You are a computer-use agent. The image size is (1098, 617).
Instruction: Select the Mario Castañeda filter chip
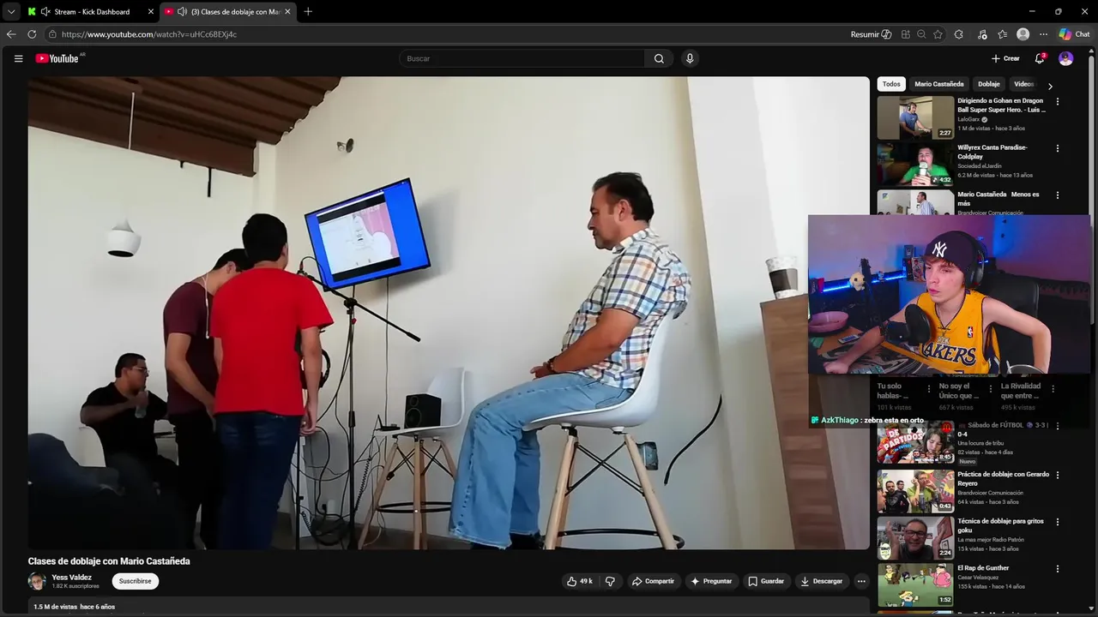(939, 84)
